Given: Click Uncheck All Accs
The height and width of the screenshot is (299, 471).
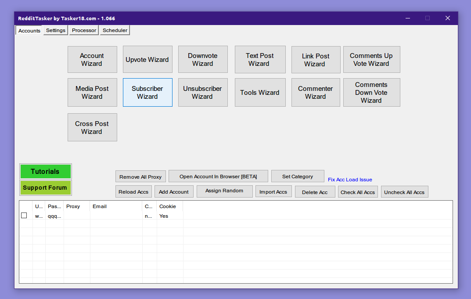Looking at the screenshot, I should (404, 192).
